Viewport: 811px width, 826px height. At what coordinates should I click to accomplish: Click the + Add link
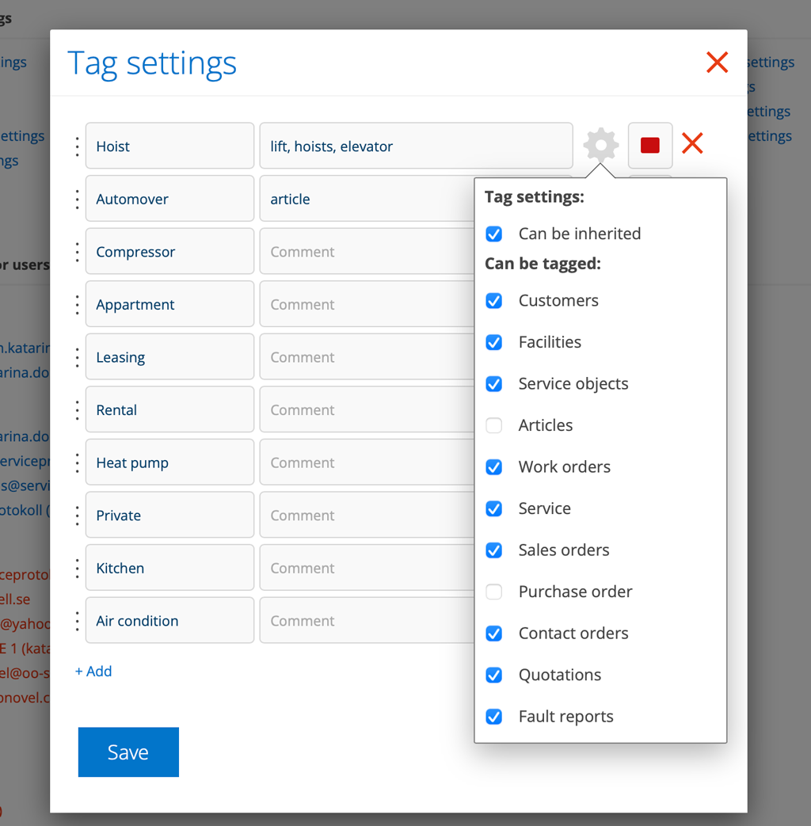point(93,671)
